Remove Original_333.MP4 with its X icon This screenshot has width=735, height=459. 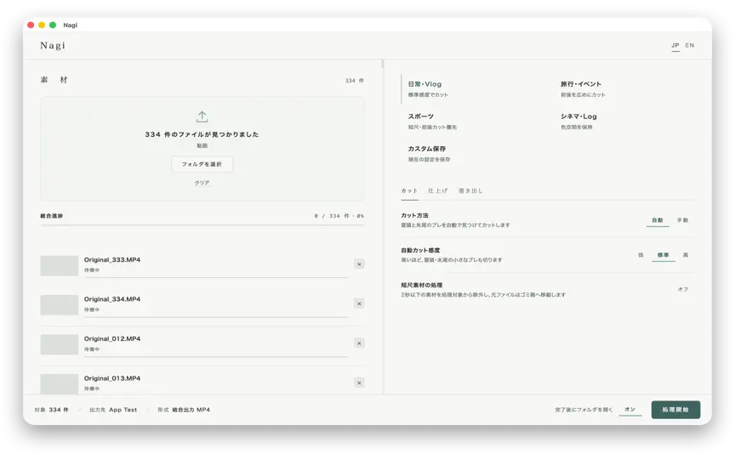pyautogui.click(x=359, y=264)
